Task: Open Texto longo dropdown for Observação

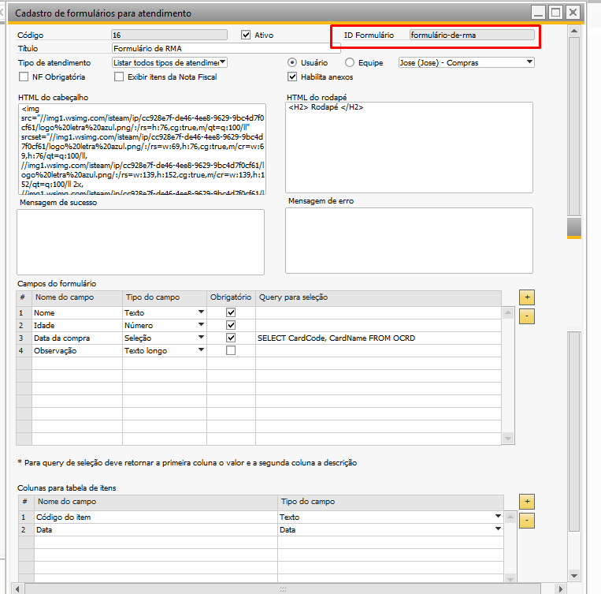Action: click(x=201, y=350)
